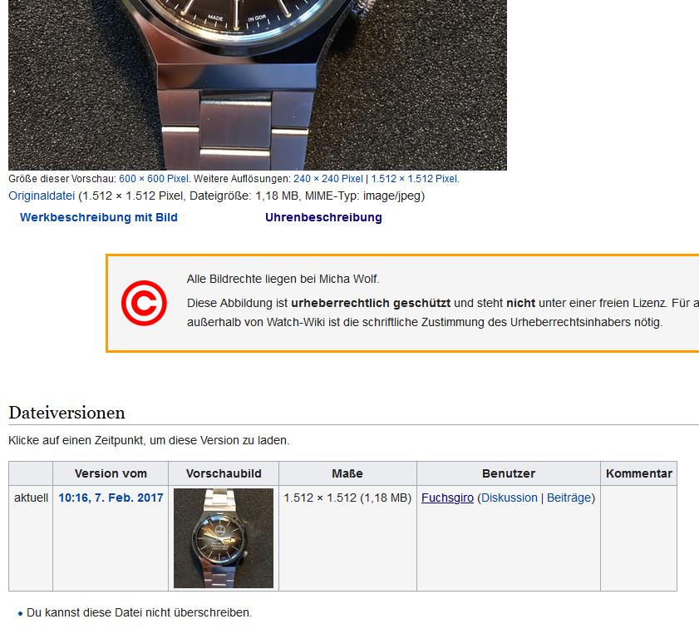Click the Dateiversionen section heading

tap(66, 413)
